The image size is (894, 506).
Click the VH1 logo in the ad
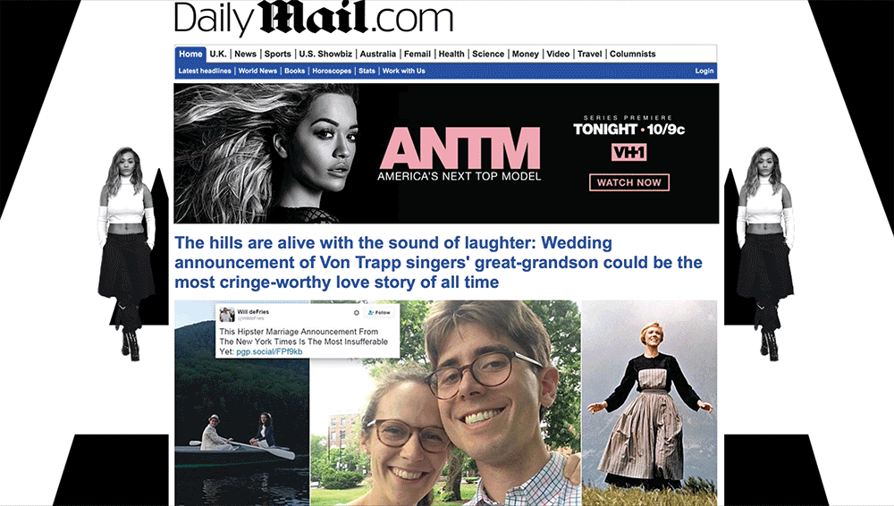pyautogui.click(x=628, y=152)
